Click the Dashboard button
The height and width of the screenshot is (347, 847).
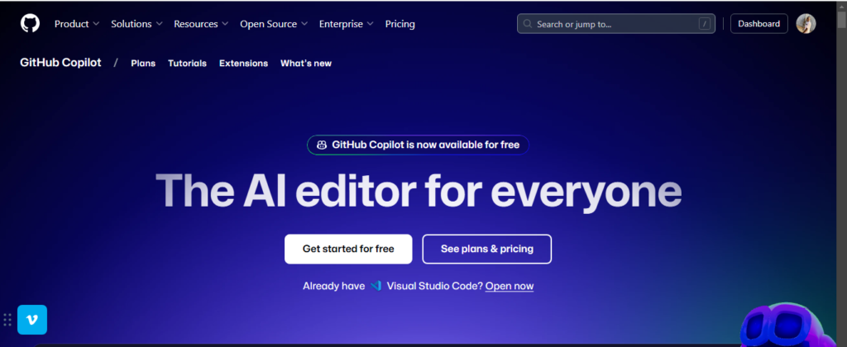759,24
